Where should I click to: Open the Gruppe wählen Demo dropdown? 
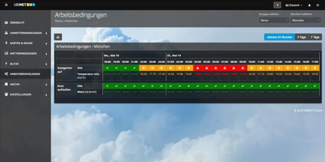click(x=274, y=20)
